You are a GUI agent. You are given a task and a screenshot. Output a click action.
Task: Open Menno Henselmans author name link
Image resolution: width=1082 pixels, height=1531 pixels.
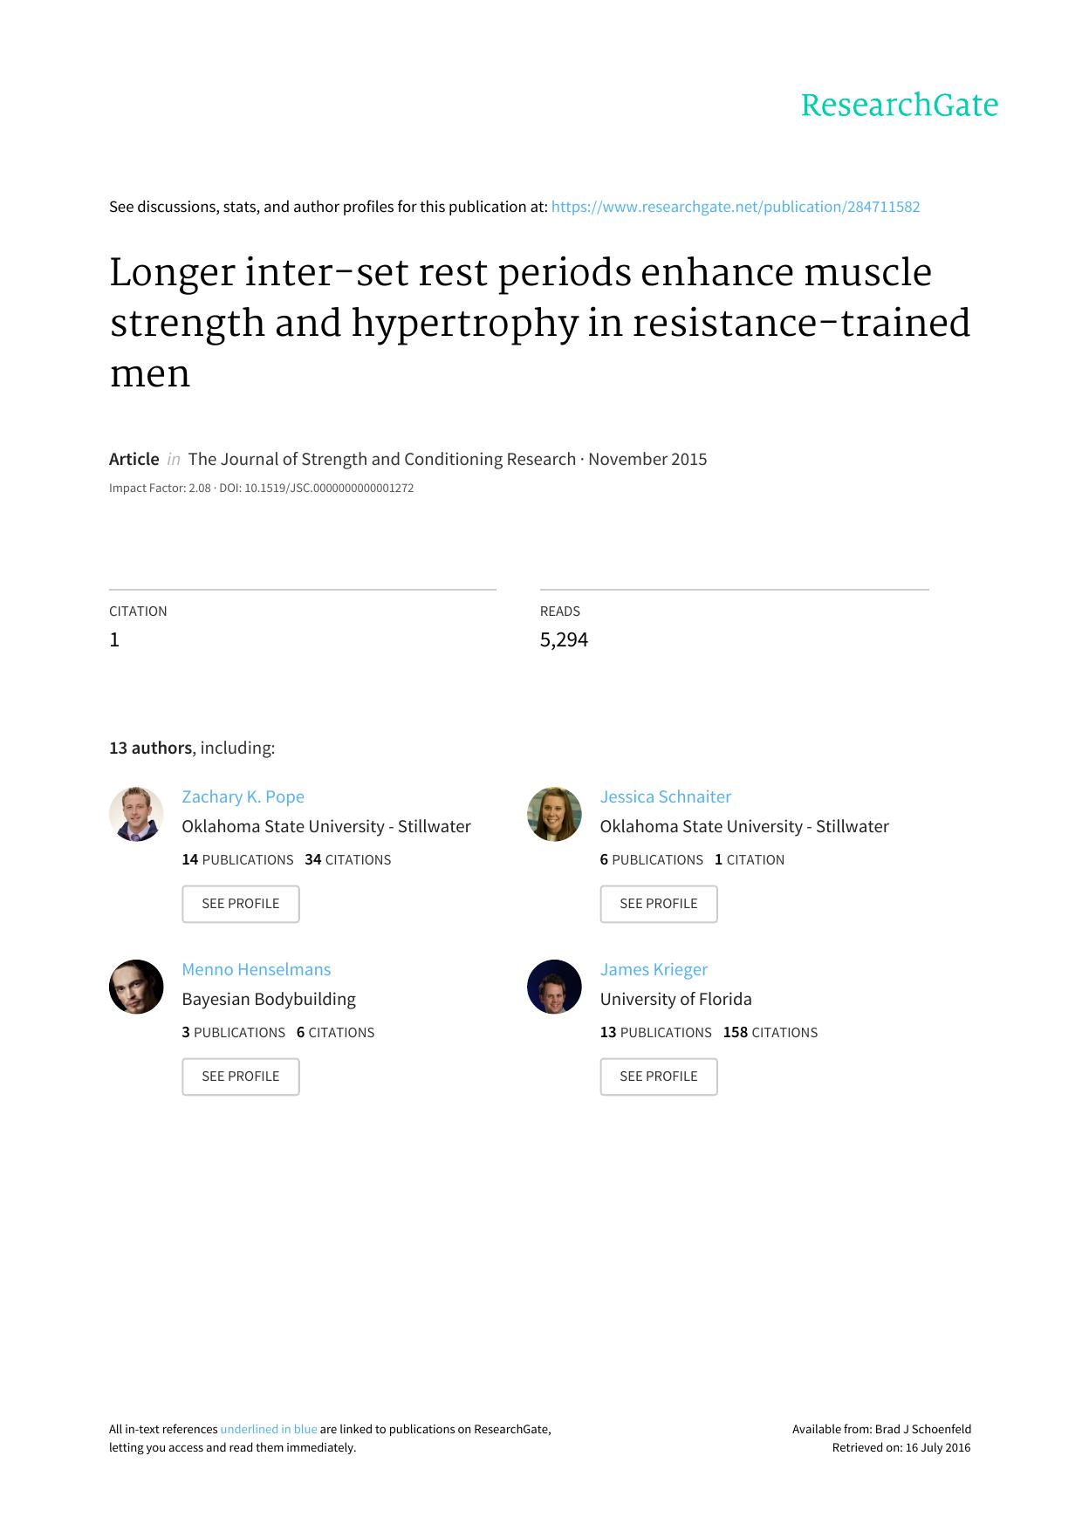(x=256, y=969)
